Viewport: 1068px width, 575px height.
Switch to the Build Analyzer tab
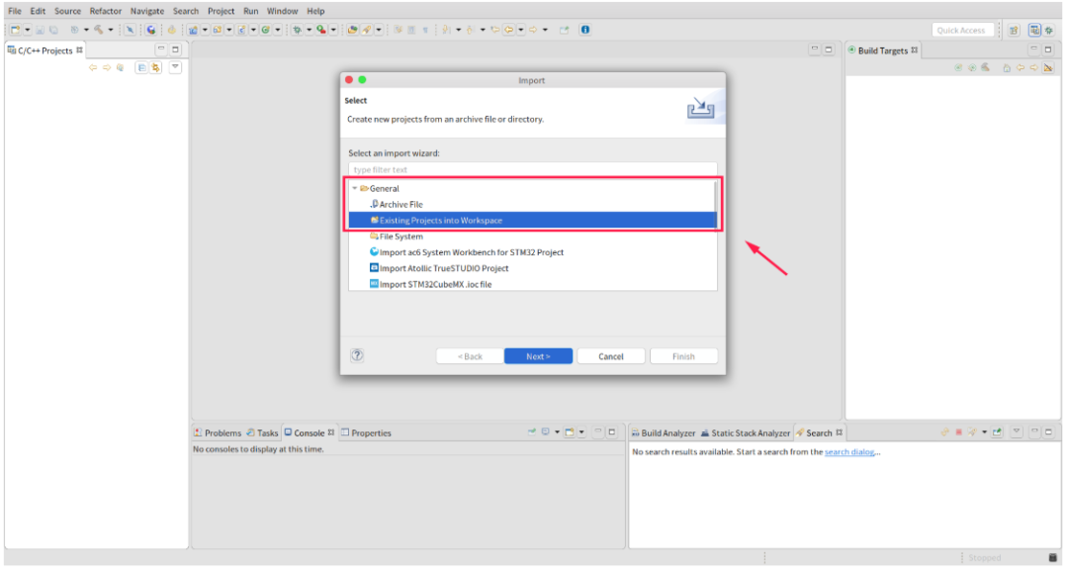point(663,432)
